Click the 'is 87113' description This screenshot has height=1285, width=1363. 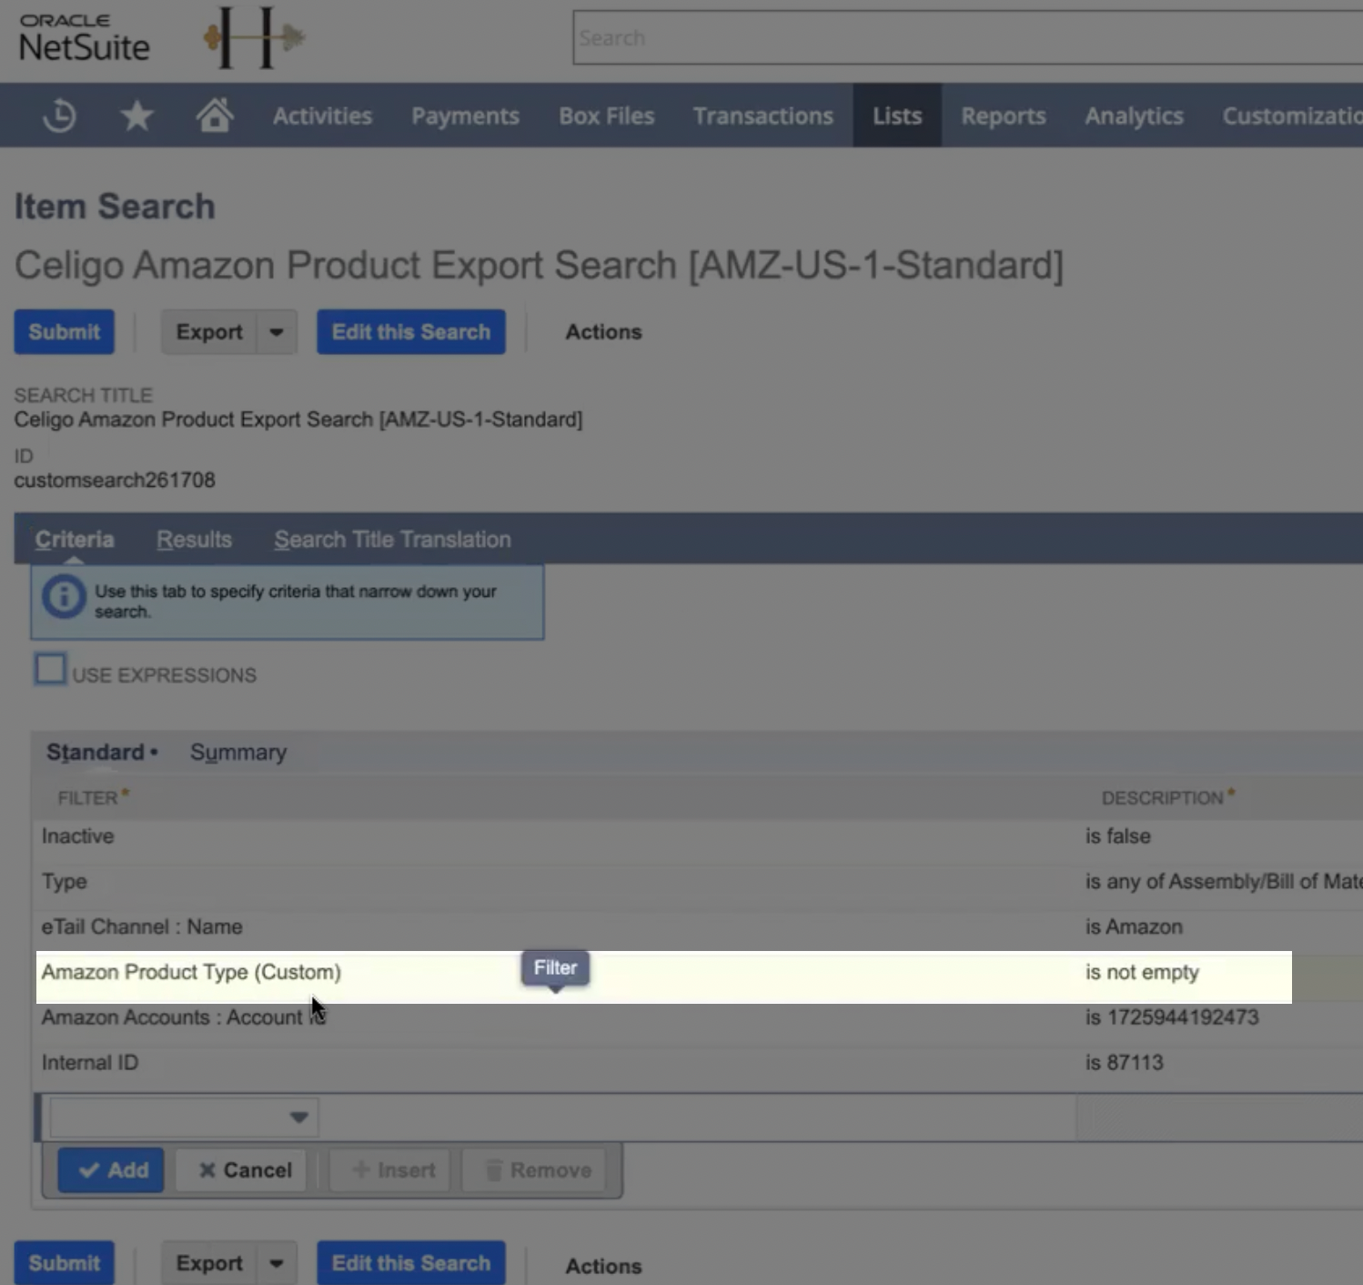pyautogui.click(x=1124, y=1063)
